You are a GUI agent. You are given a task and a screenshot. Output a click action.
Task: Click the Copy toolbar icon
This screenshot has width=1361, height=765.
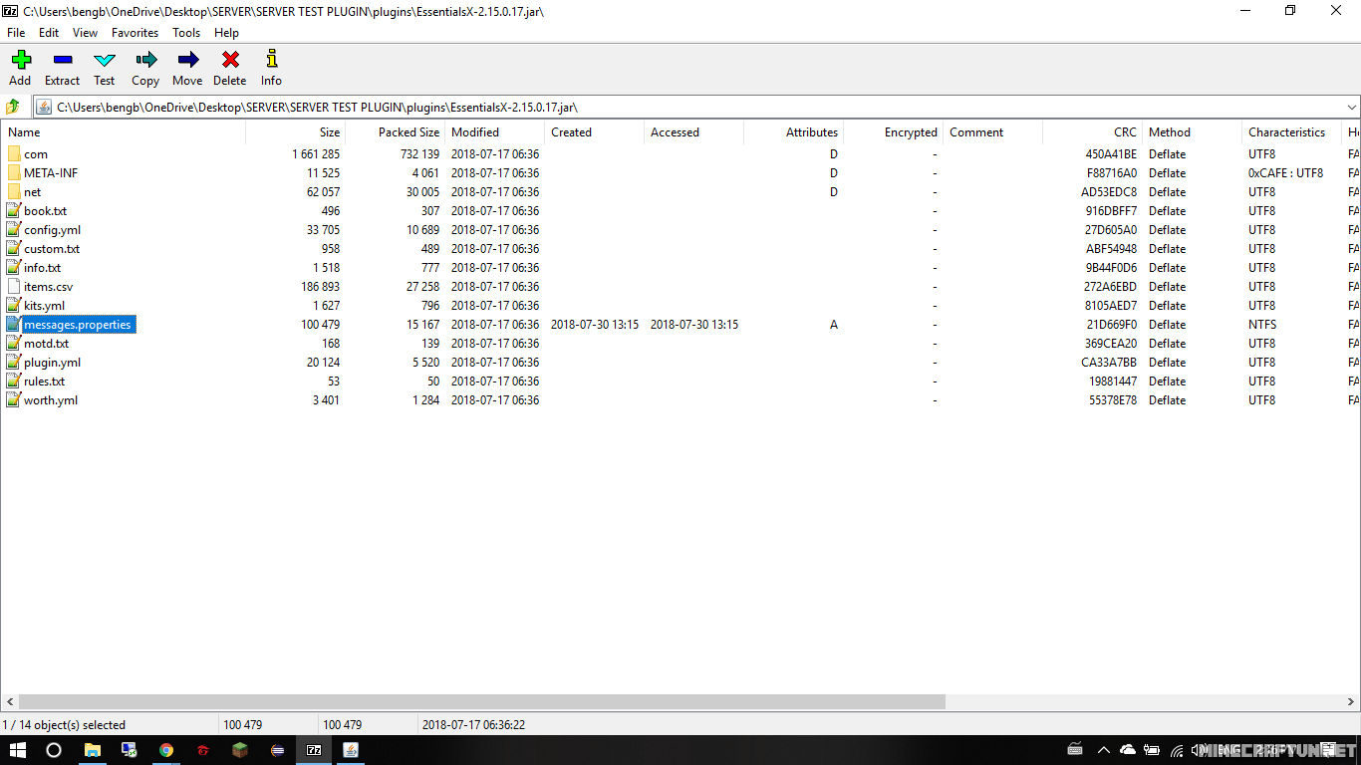point(145,68)
